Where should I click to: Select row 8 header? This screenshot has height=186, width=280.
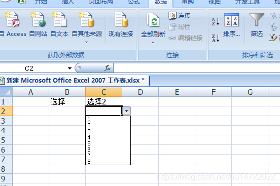6,169
